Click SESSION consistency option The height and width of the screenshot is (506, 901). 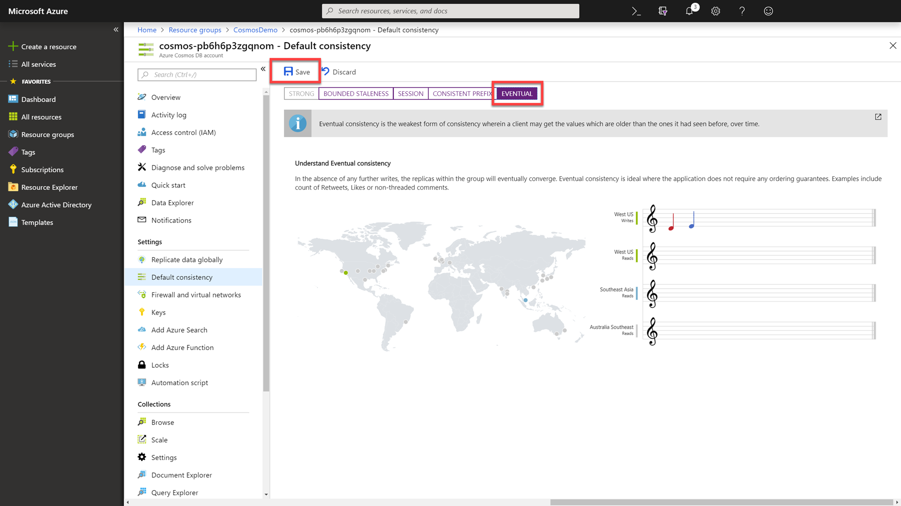point(410,93)
